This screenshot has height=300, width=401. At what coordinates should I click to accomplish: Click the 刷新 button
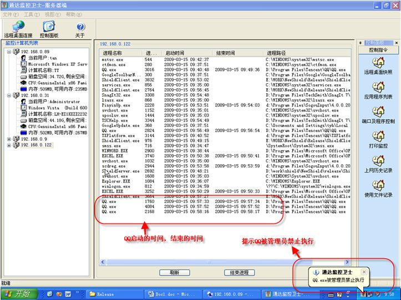click(x=174, y=273)
